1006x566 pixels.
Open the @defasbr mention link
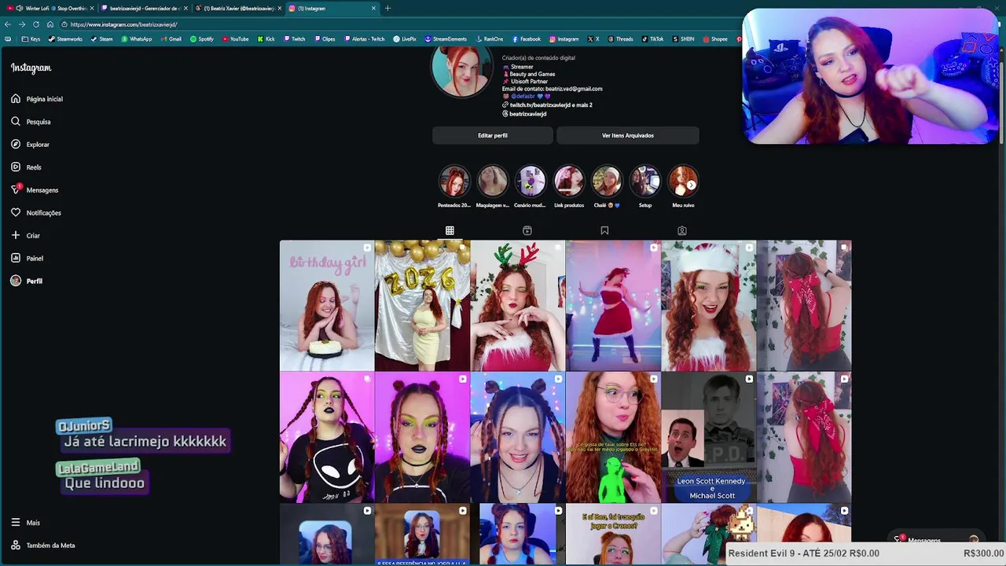click(x=523, y=96)
